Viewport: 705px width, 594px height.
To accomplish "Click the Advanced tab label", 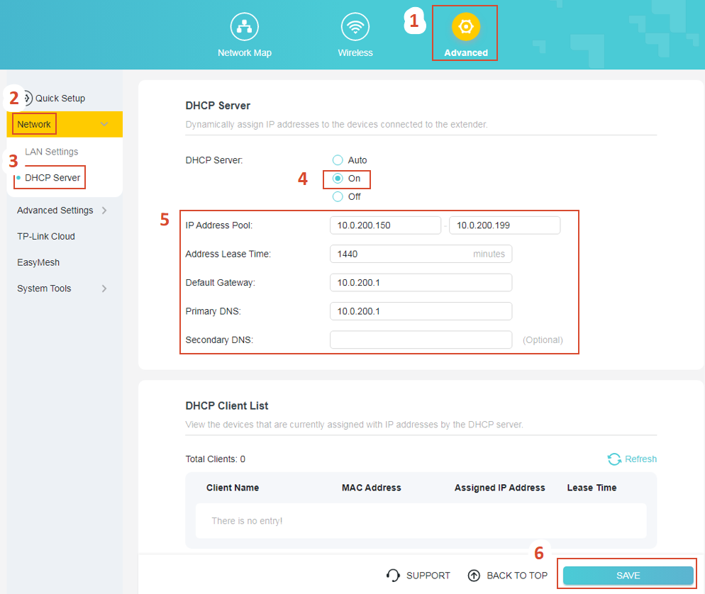I will tap(466, 52).
